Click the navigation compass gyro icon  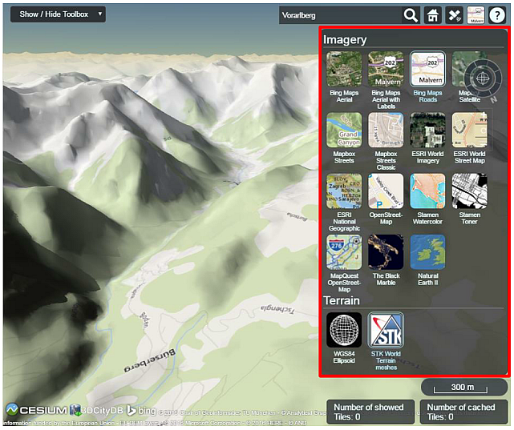tap(483, 78)
